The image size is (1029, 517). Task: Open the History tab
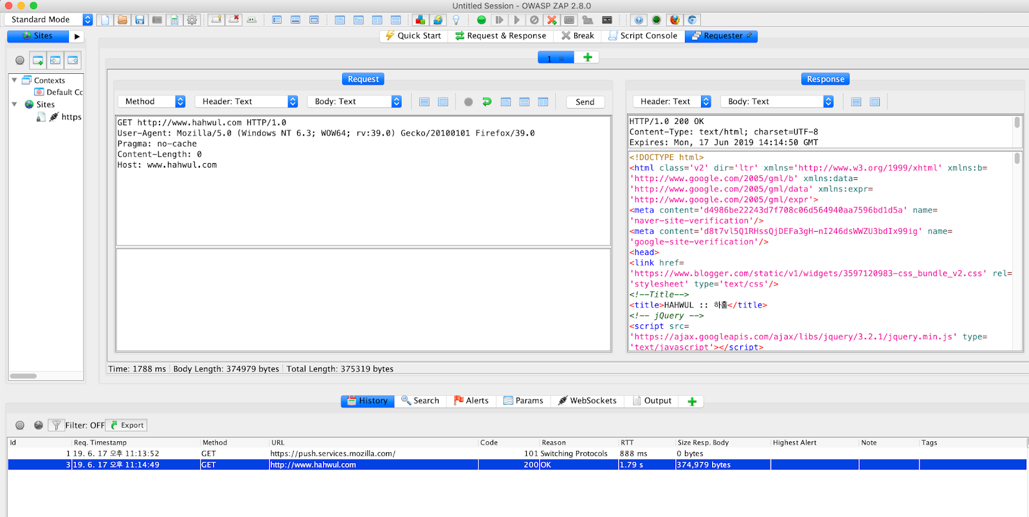[x=367, y=401]
